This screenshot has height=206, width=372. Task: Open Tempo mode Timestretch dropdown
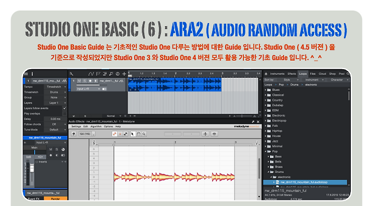pos(55,87)
